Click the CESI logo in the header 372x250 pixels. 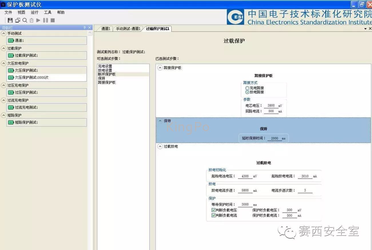236,17
